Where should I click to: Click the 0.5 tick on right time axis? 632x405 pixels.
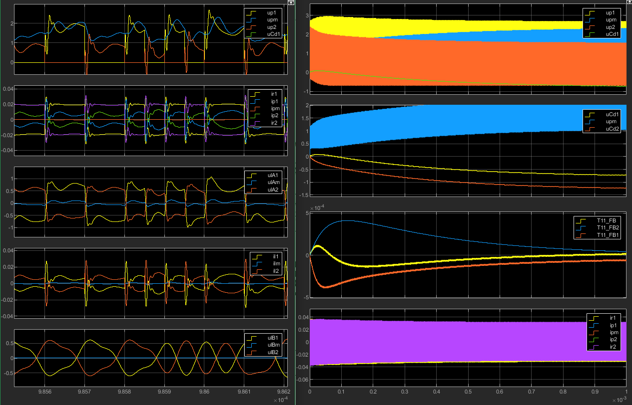468,392
